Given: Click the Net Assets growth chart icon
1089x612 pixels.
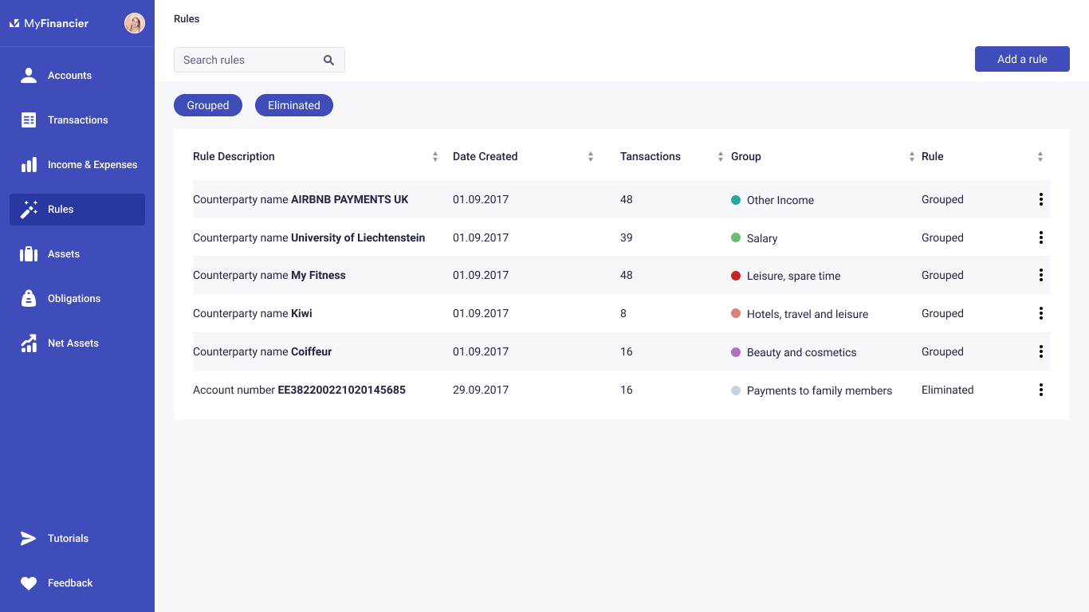Looking at the screenshot, I should [x=29, y=343].
